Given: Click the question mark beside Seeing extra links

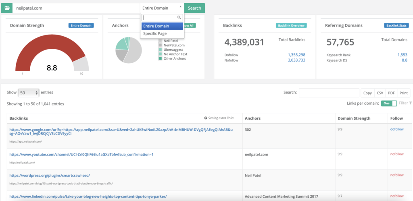Looking at the screenshot, I should [x=206, y=118].
